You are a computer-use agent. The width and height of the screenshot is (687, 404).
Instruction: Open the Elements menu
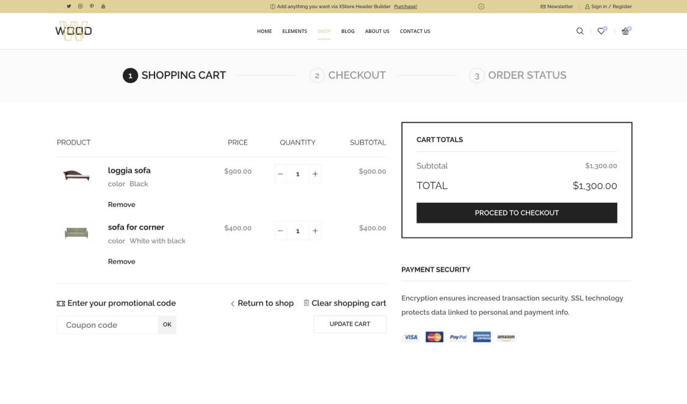[294, 31]
